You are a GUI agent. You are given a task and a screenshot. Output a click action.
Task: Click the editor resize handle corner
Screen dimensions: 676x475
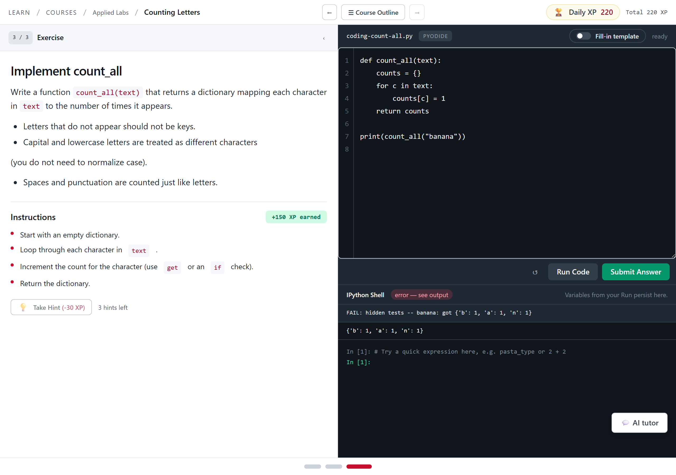(673, 256)
